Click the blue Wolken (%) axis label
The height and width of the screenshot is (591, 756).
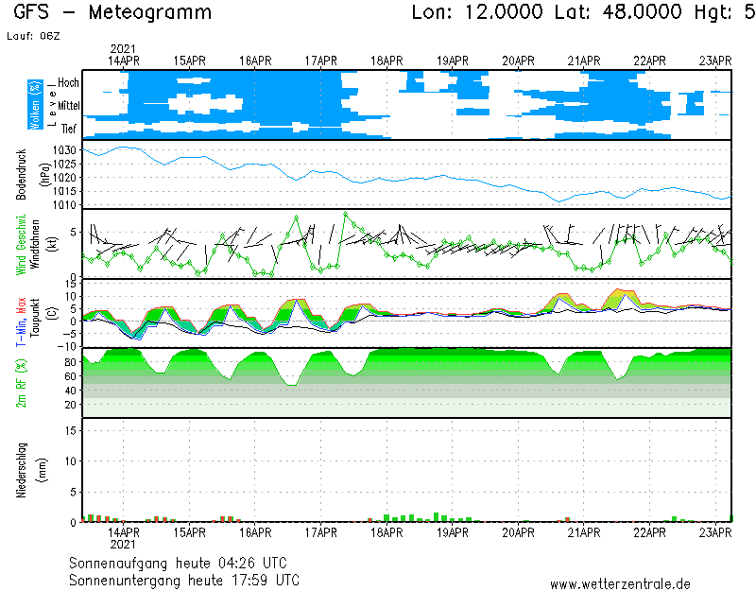point(35,104)
